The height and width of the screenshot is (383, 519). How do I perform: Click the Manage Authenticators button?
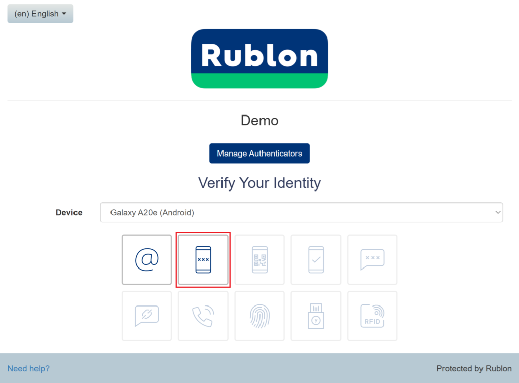point(259,154)
